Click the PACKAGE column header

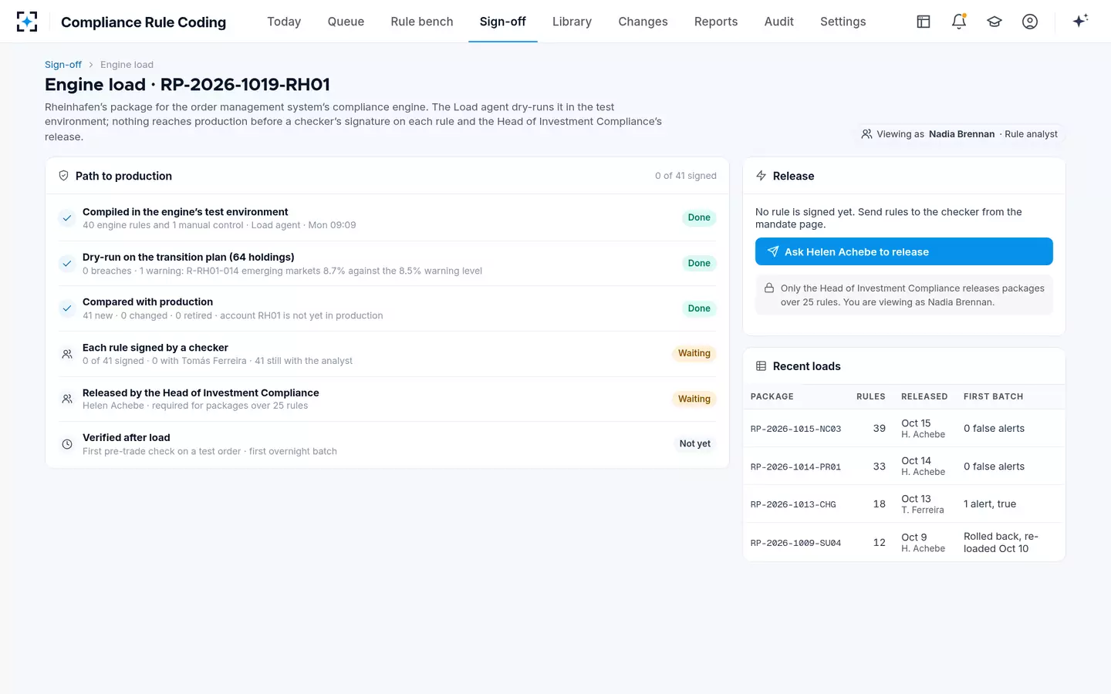click(x=772, y=396)
